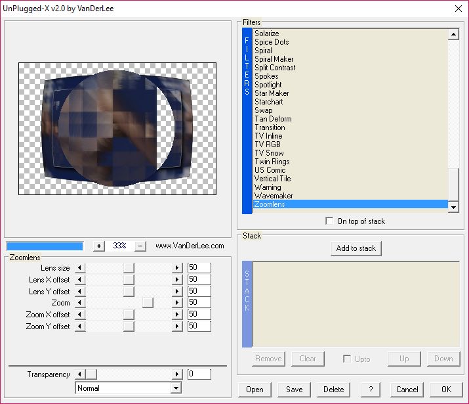Click the Filters list scroll up arrow
The width and height of the screenshot is (469, 404).
click(x=453, y=34)
